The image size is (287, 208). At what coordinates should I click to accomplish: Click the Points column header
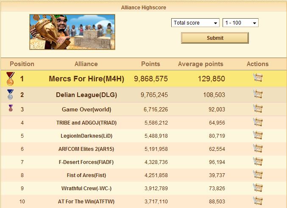click(150, 64)
